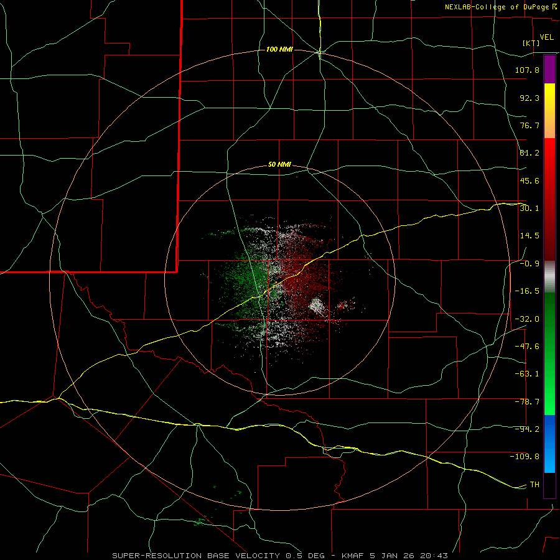Click the 61.2 velocity scale value

[x=530, y=153]
